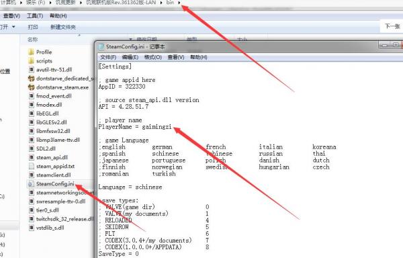
Task: Click the hungarian language entry
Action: click(274, 167)
